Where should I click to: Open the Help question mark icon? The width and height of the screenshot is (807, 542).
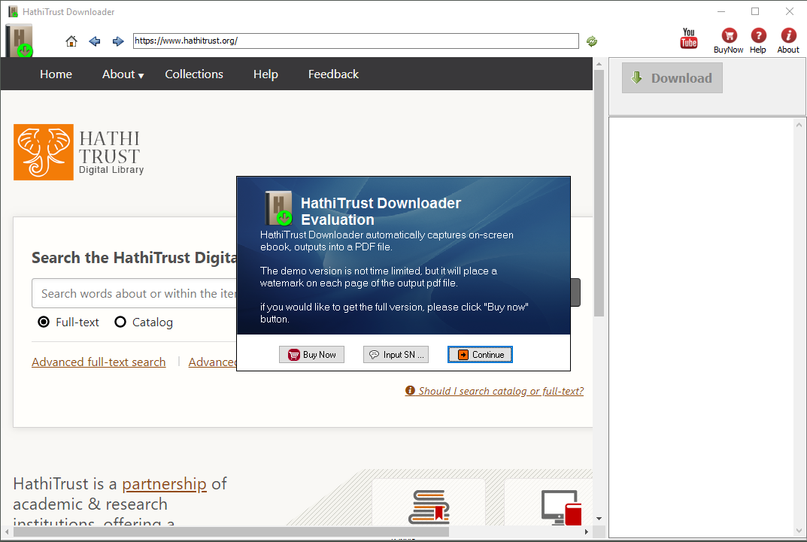[758, 36]
